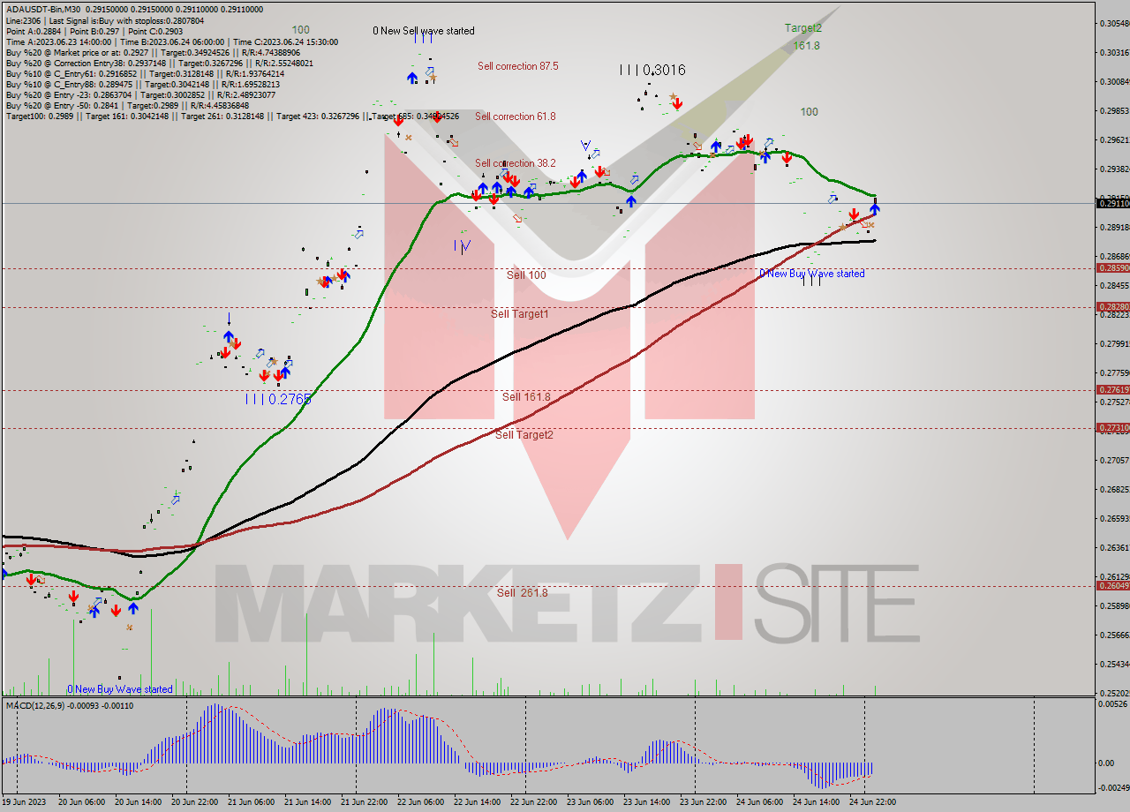Viewport: 1130px width, 812px height.
Task: Select the '23 Jun 14:00' time label
Action: (x=647, y=802)
